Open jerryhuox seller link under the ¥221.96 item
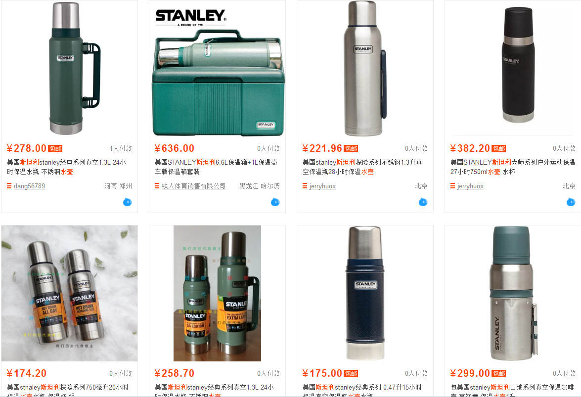 (322, 186)
